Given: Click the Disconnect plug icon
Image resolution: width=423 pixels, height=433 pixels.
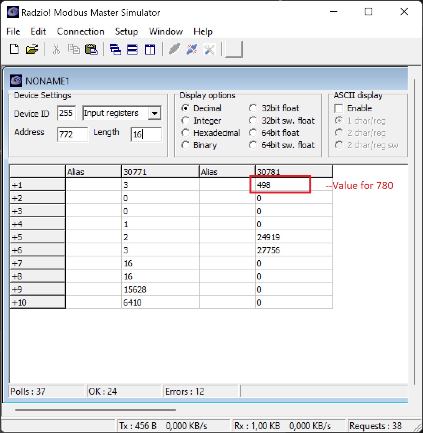Looking at the screenshot, I should [192, 49].
